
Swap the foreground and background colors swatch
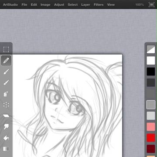click(151, 49)
